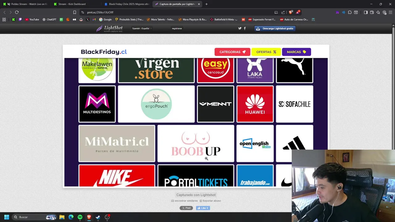Viewport: 395px width, 222px height.
Task: Expand the Spanish - Español language dropdown
Action: pos(142,28)
